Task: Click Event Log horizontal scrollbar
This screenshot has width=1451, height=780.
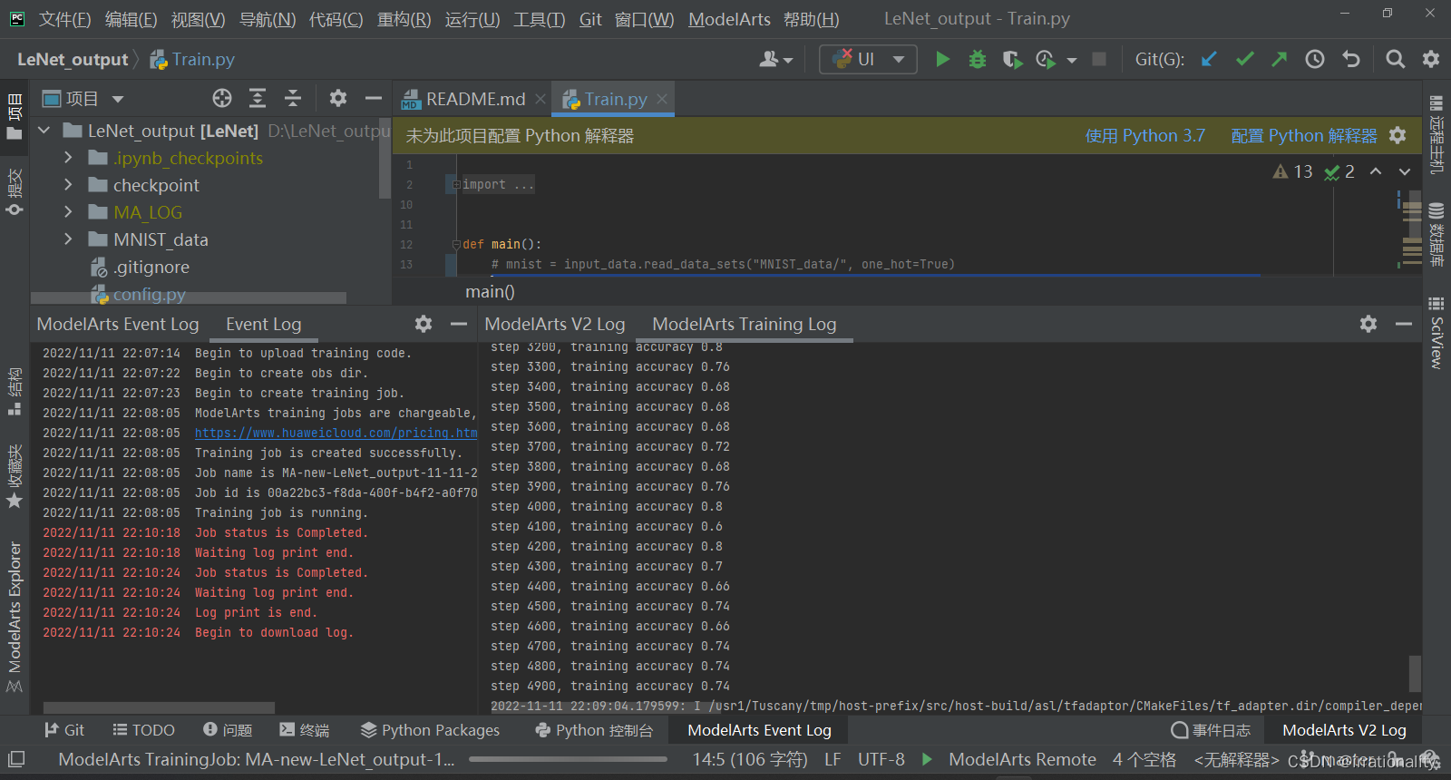Action: (159, 707)
